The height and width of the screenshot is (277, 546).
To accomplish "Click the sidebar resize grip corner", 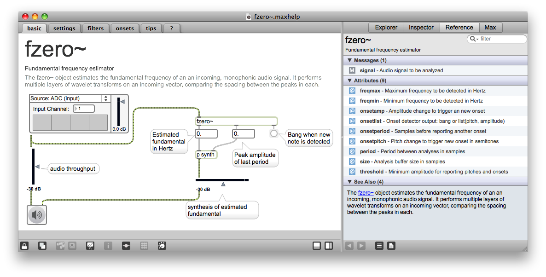I will click(525, 248).
